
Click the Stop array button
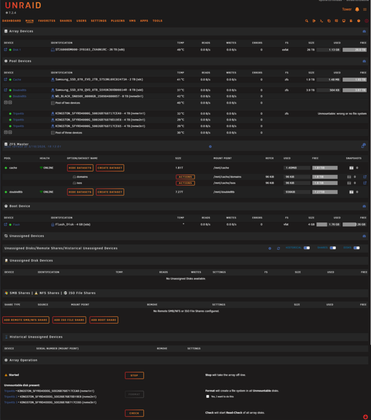click(x=134, y=375)
